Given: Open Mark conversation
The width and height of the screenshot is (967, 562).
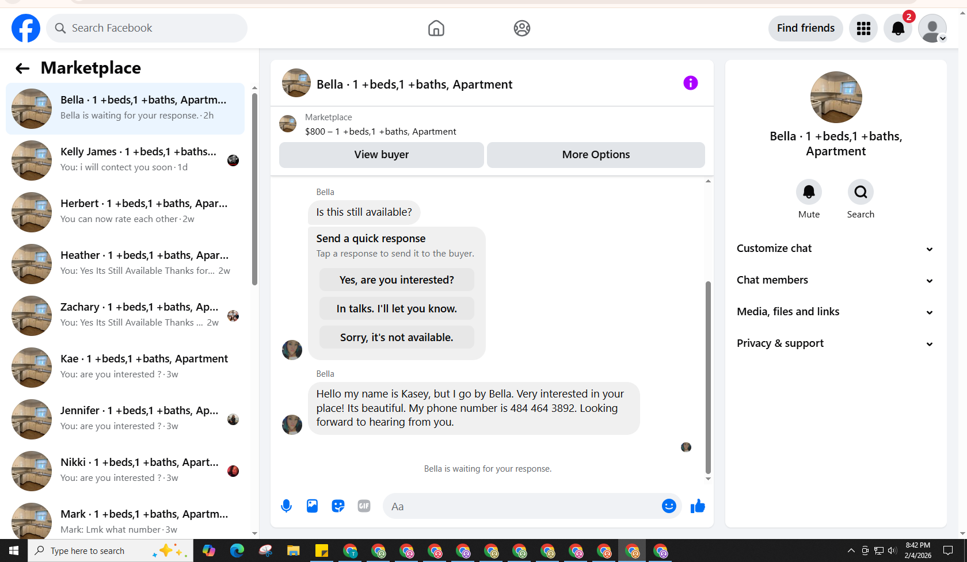Looking at the screenshot, I should coord(125,518).
